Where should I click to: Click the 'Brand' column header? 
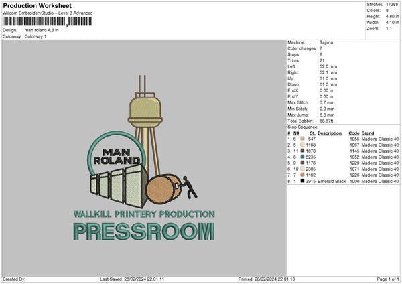(x=368, y=133)
